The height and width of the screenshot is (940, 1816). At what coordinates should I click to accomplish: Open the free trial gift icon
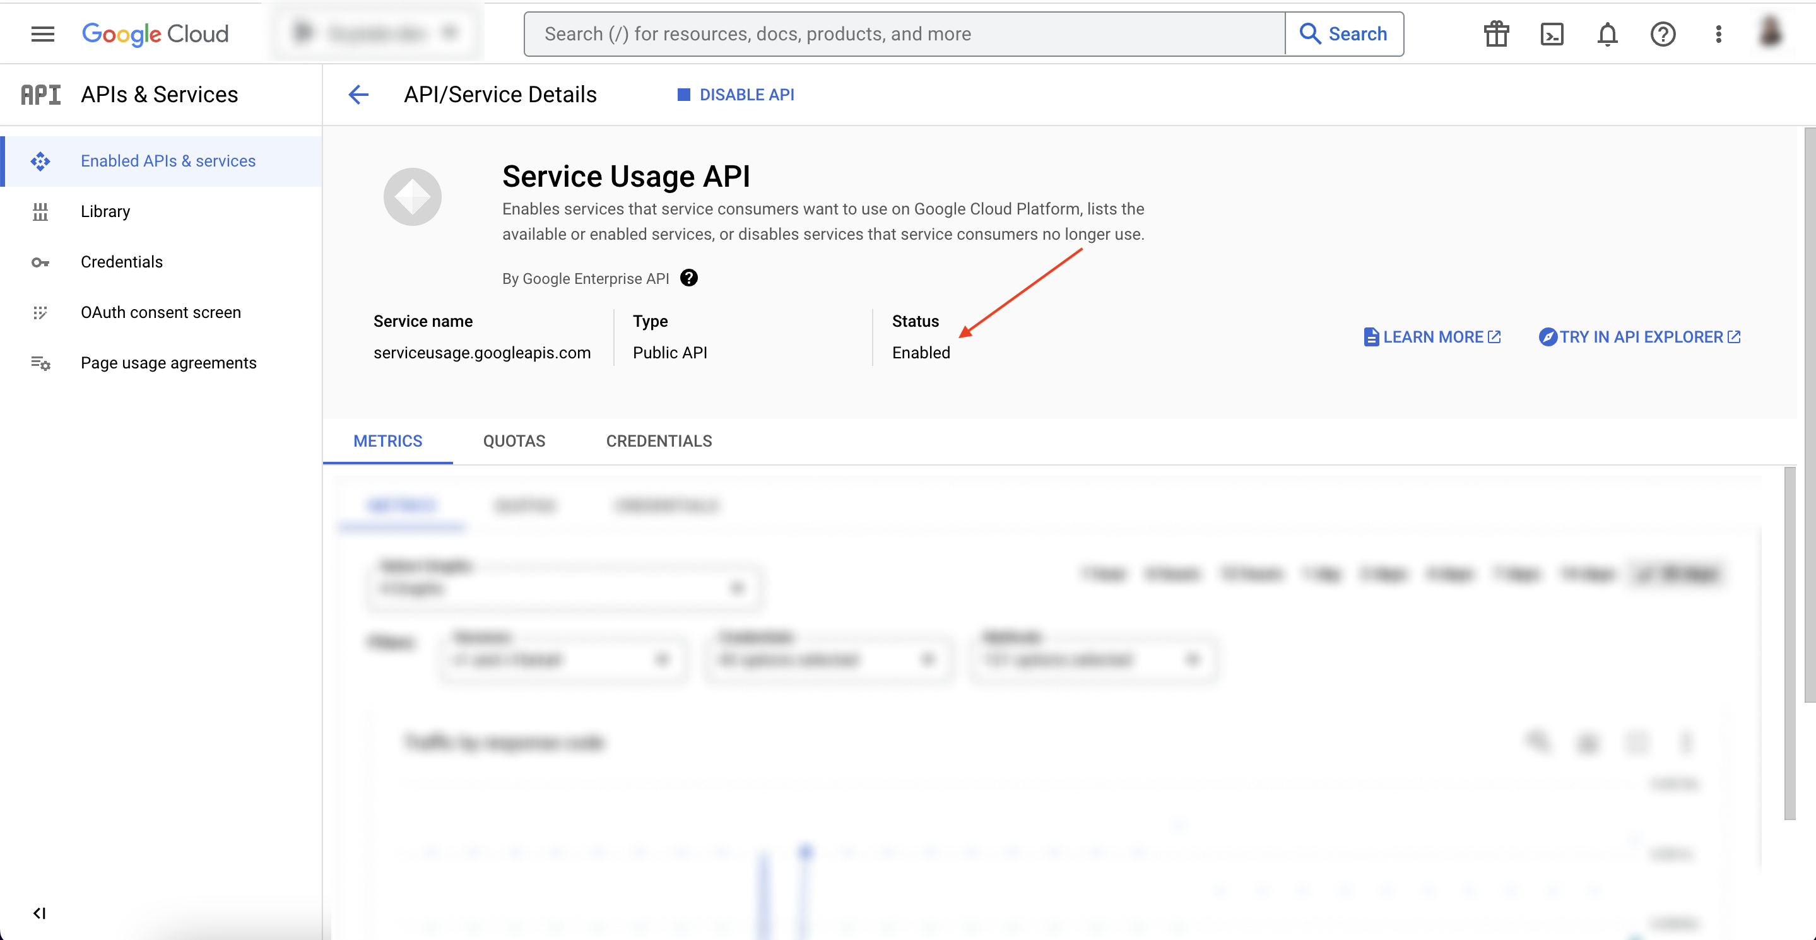(1496, 34)
